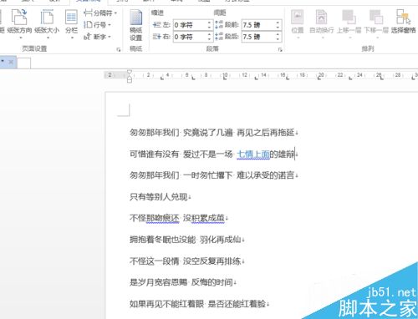Click the line 如果再见不能红着眼
418x319 pixels.
(x=166, y=304)
